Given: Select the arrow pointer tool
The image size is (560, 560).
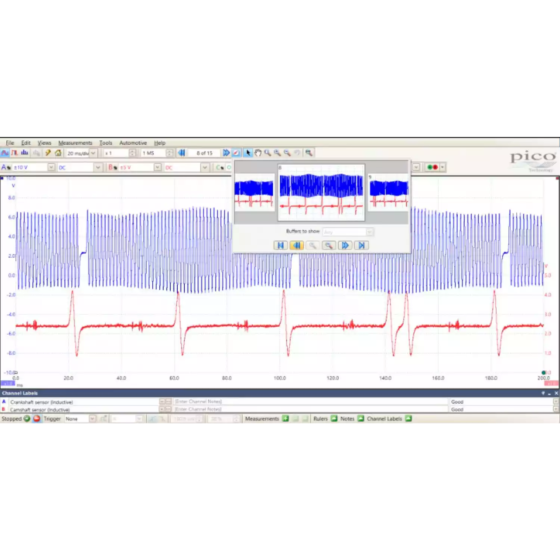Looking at the screenshot, I should (248, 153).
